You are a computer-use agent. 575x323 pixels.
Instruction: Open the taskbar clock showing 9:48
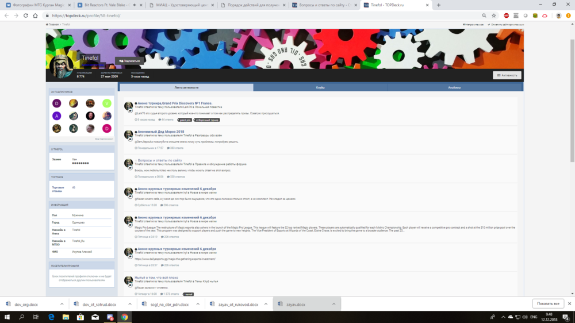click(549, 317)
